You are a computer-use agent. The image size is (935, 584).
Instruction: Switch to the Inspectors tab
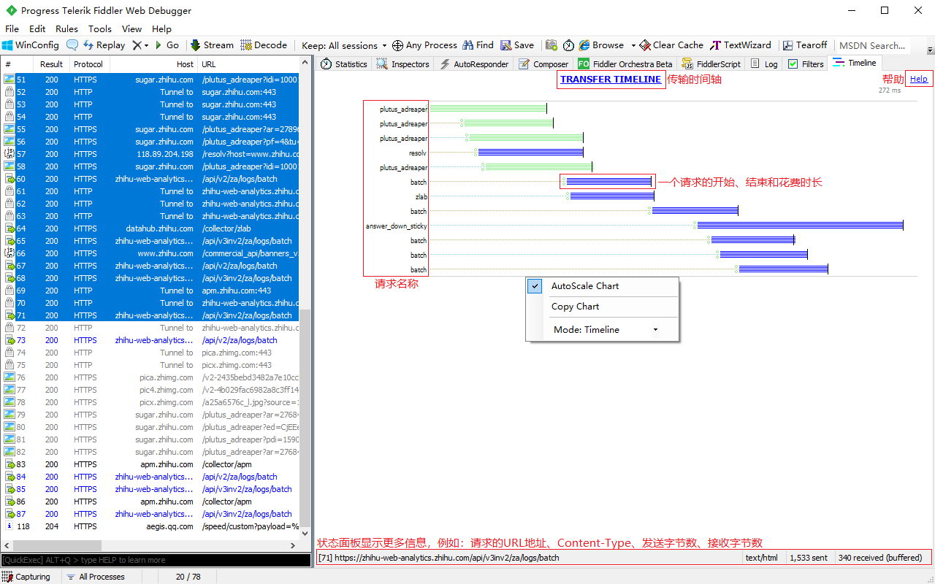coord(403,64)
